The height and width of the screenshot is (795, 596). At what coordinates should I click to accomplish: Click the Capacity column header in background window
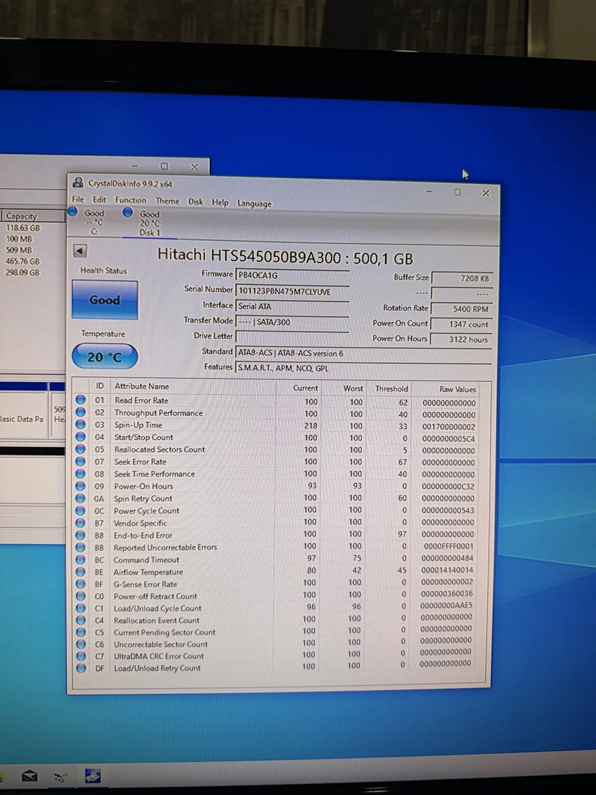(32, 216)
